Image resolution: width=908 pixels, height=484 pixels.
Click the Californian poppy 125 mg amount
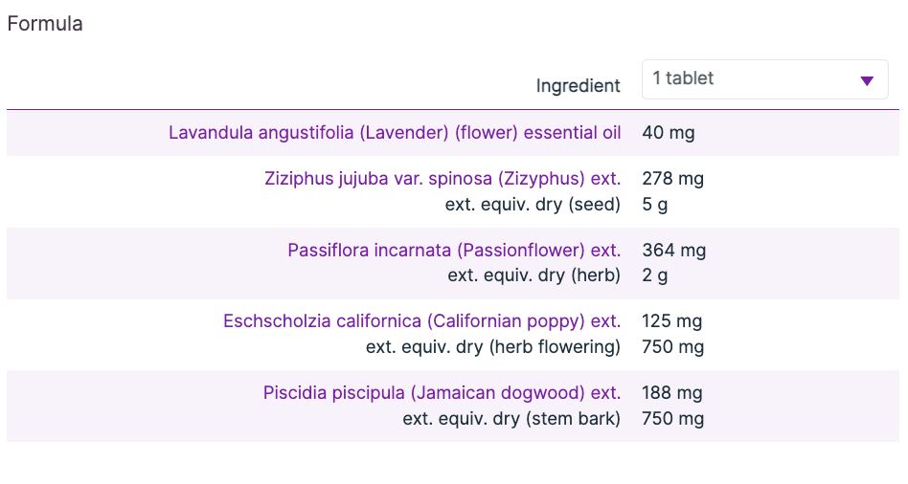tap(672, 321)
